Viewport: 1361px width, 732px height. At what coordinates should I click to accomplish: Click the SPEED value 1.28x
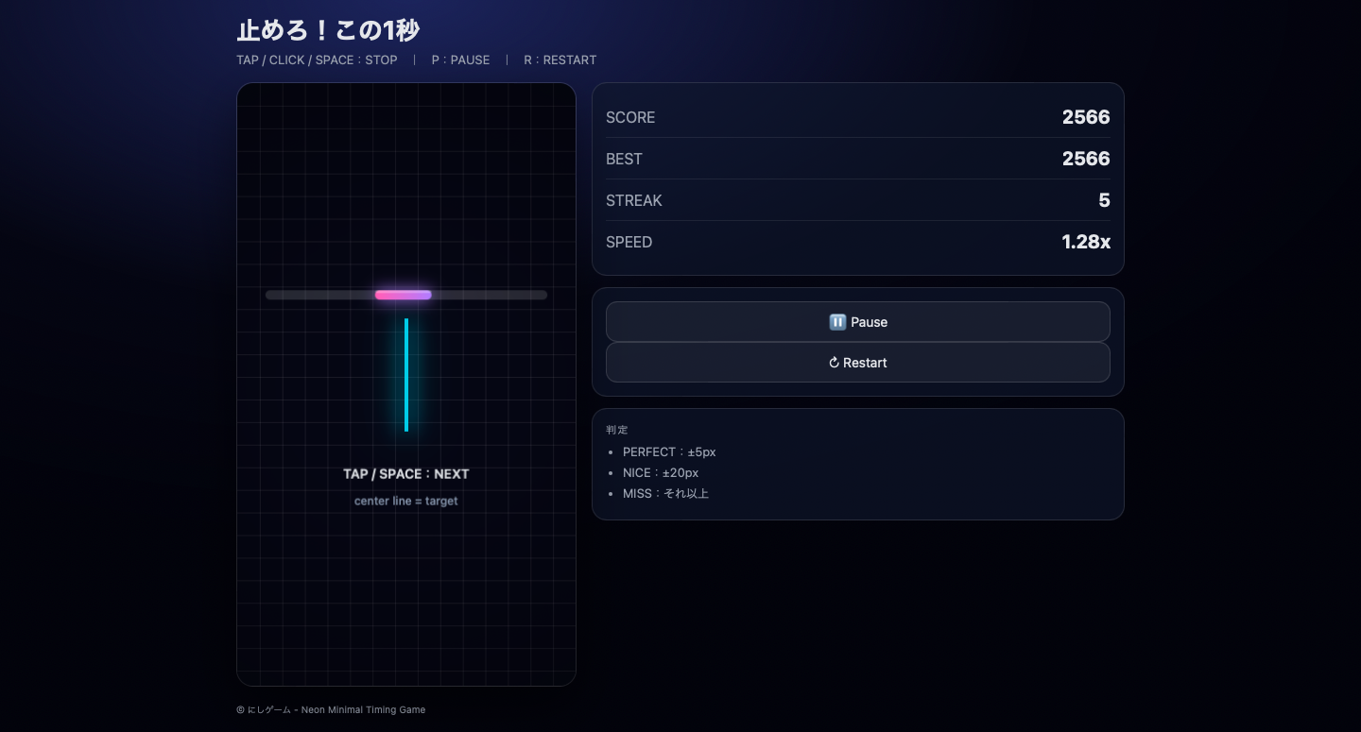(x=1085, y=242)
